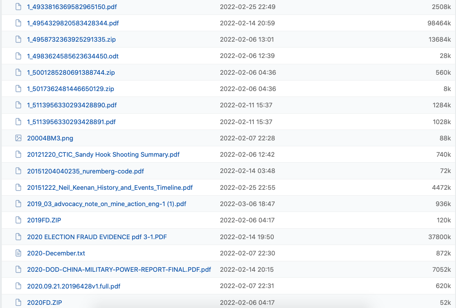Click the date 2022-02-25 22:49
The height and width of the screenshot is (308, 456).
(247, 7)
